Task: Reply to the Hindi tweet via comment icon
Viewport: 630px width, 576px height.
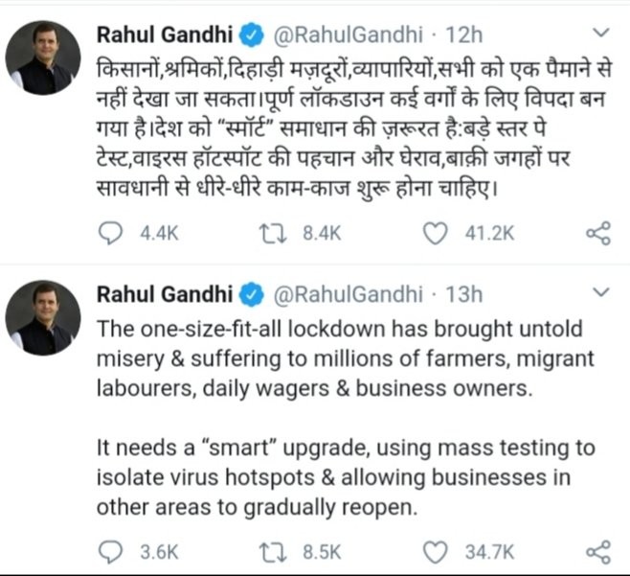Action: [x=110, y=234]
